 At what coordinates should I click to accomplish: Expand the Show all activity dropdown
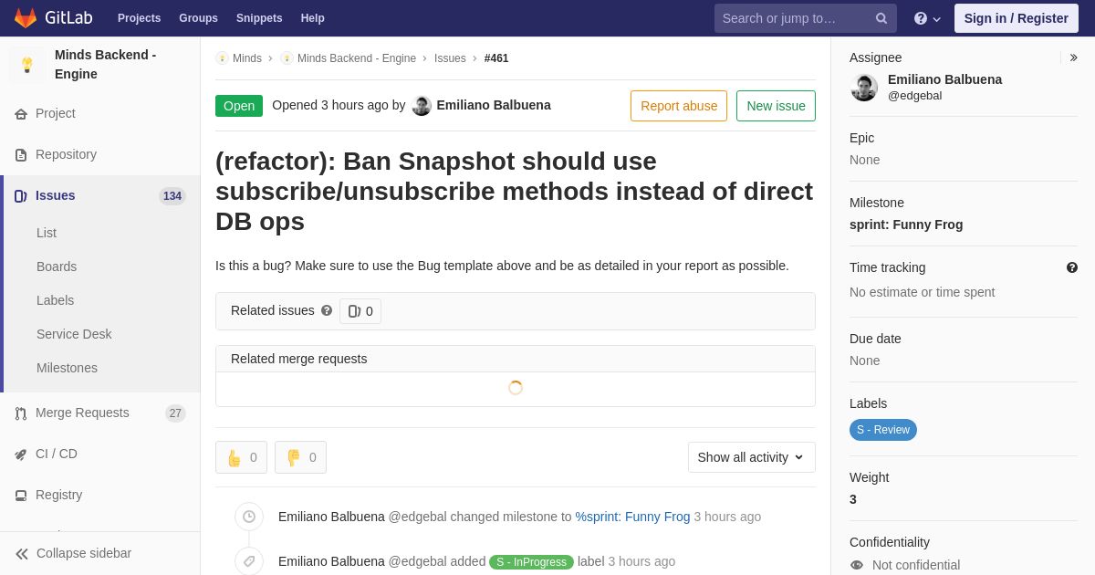pos(752,457)
